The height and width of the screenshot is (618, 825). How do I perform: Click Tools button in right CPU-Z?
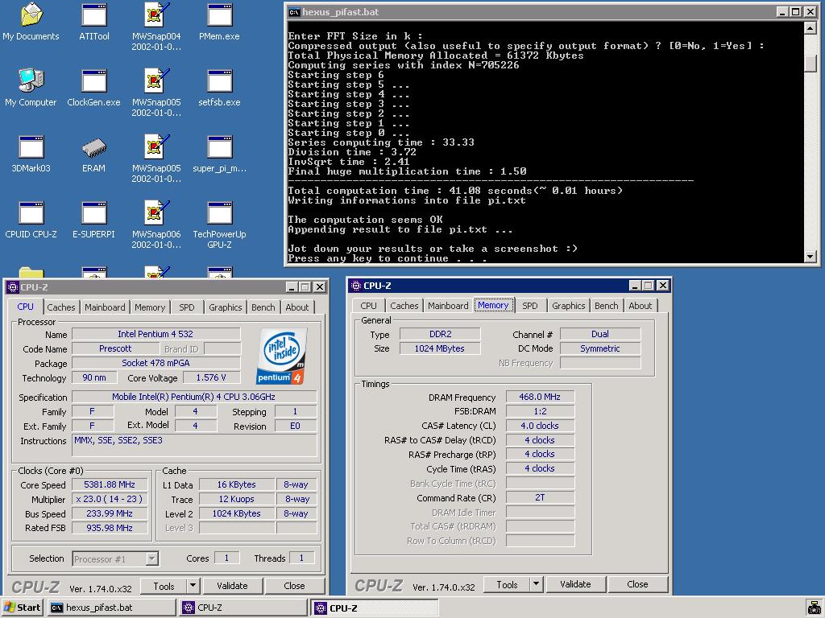pyautogui.click(x=507, y=584)
